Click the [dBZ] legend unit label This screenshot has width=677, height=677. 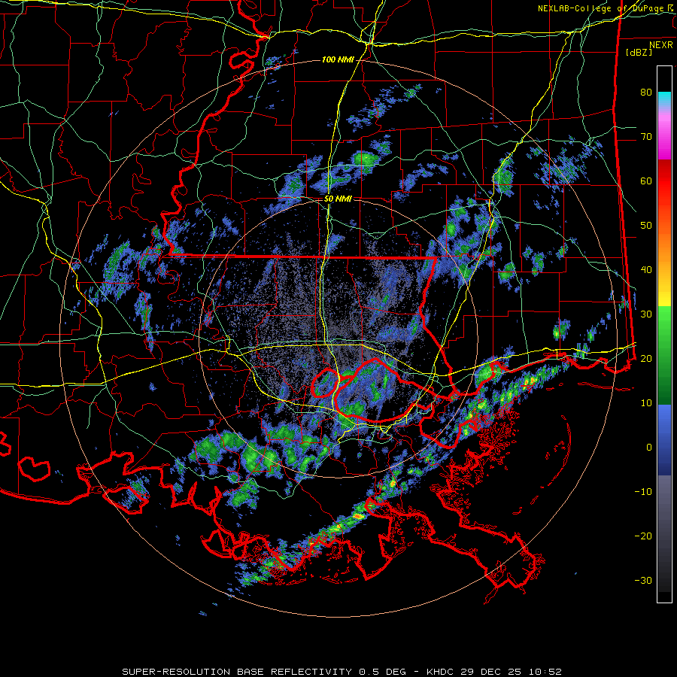click(639, 52)
